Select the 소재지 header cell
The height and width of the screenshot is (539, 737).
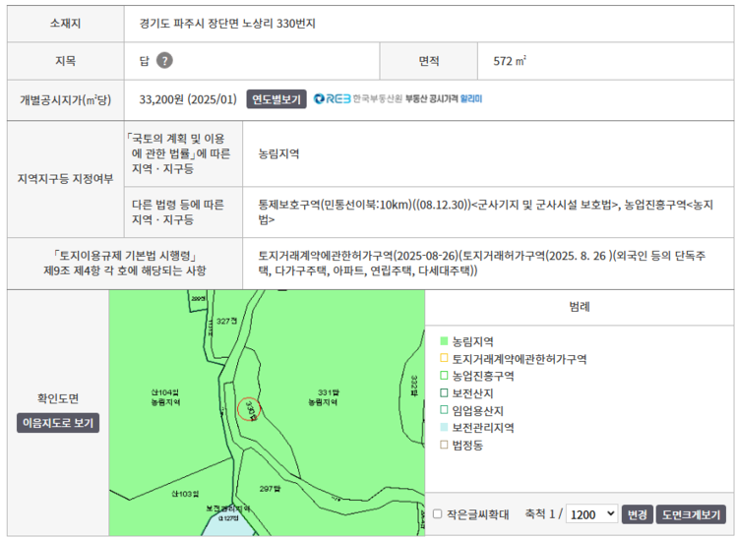[65, 24]
